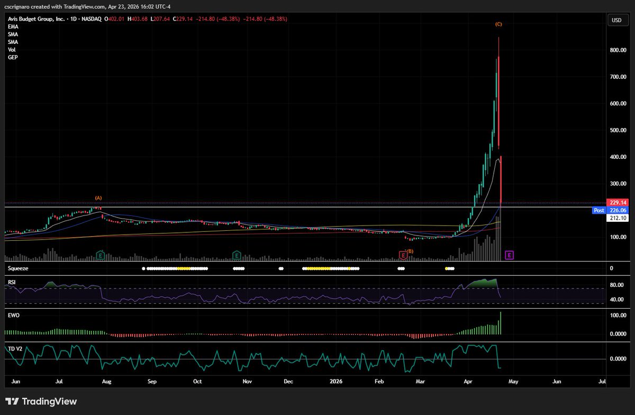
Task: Select the Squeeze indicator label
Action: [x=17, y=268]
